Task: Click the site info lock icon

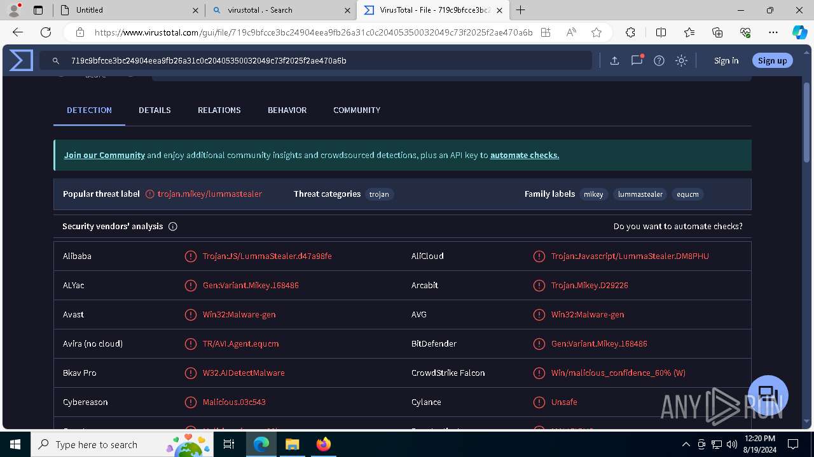Action: (80, 32)
